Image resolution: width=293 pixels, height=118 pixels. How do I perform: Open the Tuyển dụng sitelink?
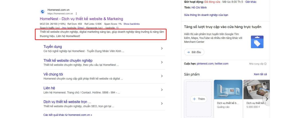click(53, 47)
